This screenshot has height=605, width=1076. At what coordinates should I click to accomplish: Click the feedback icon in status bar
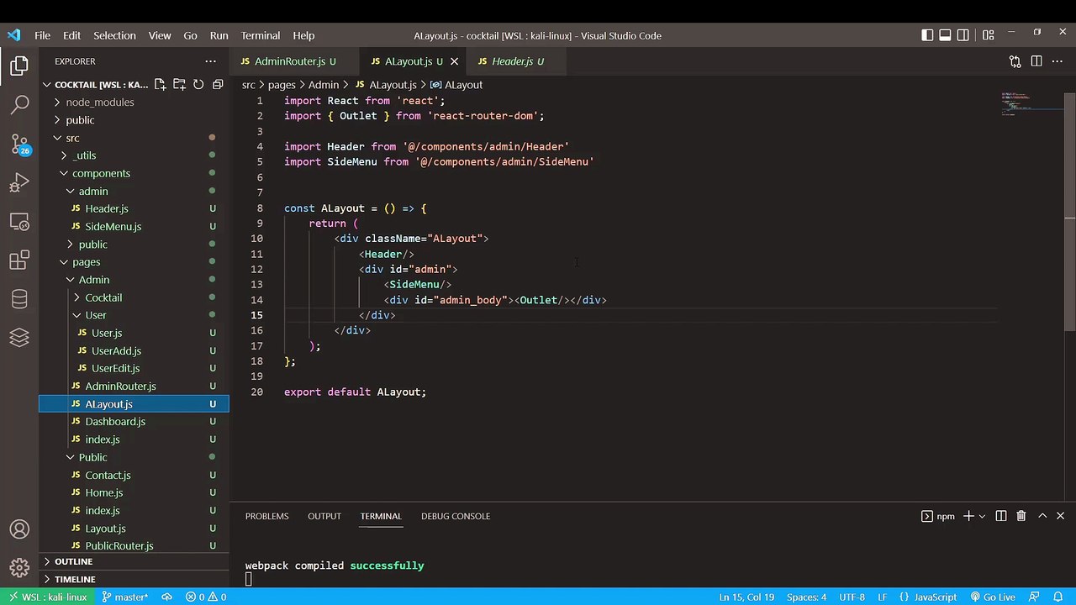(1035, 597)
